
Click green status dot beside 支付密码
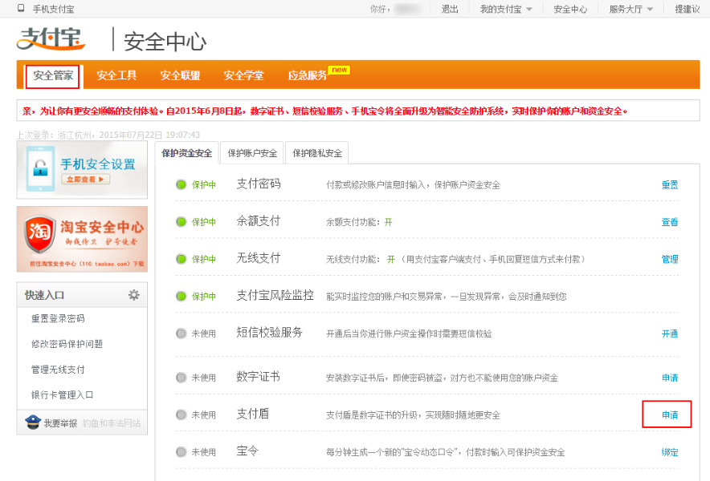[182, 184]
